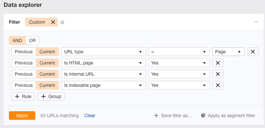Delete the Is indexable page rule
Screen dimensions: 265x128
pyautogui.click(x=218, y=85)
